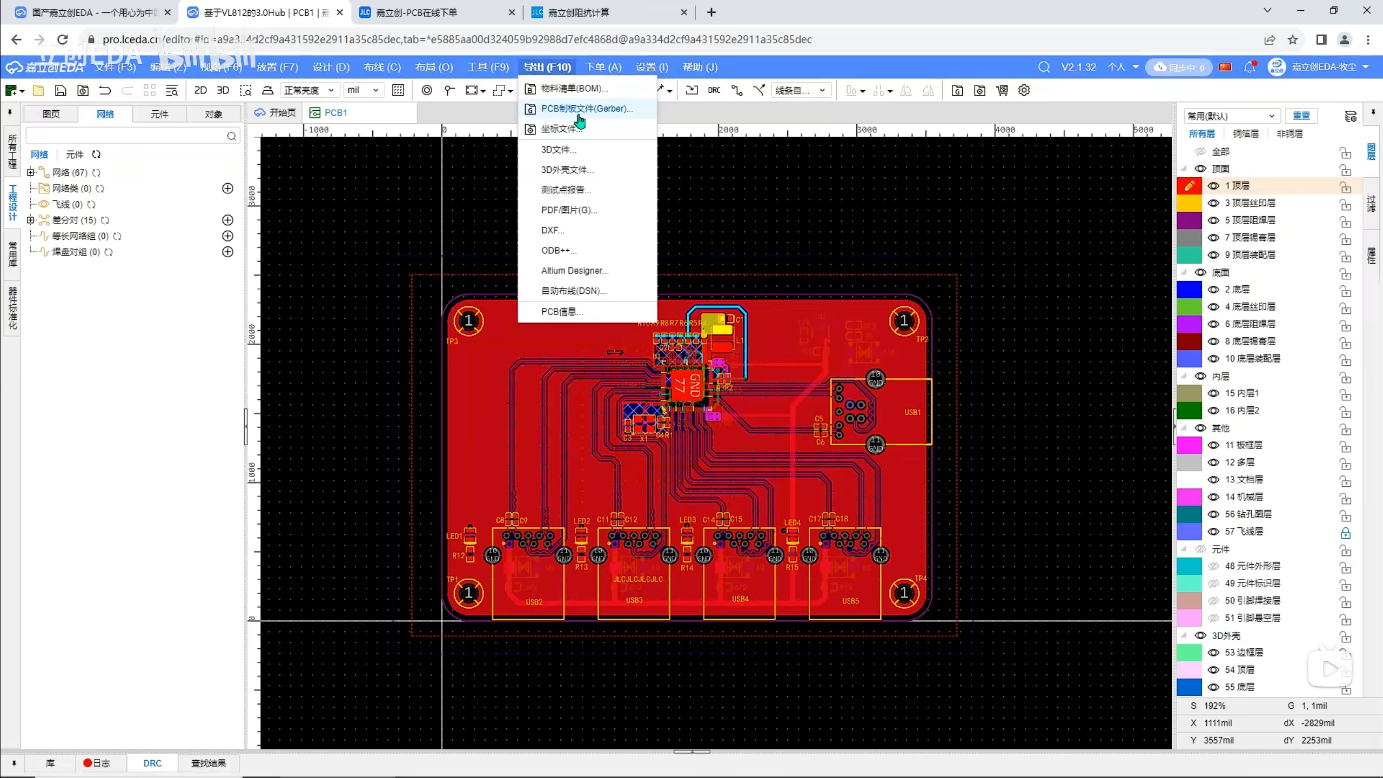Viewport: 1383px width, 778px height.
Task: Unlock the 57 飞线层 lock icon
Action: [1345, 533]
